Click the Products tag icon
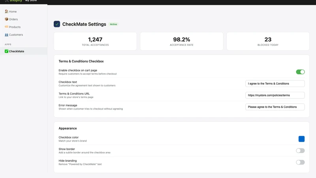The width and height of the screenshot is (316, 178). (6, 27)
